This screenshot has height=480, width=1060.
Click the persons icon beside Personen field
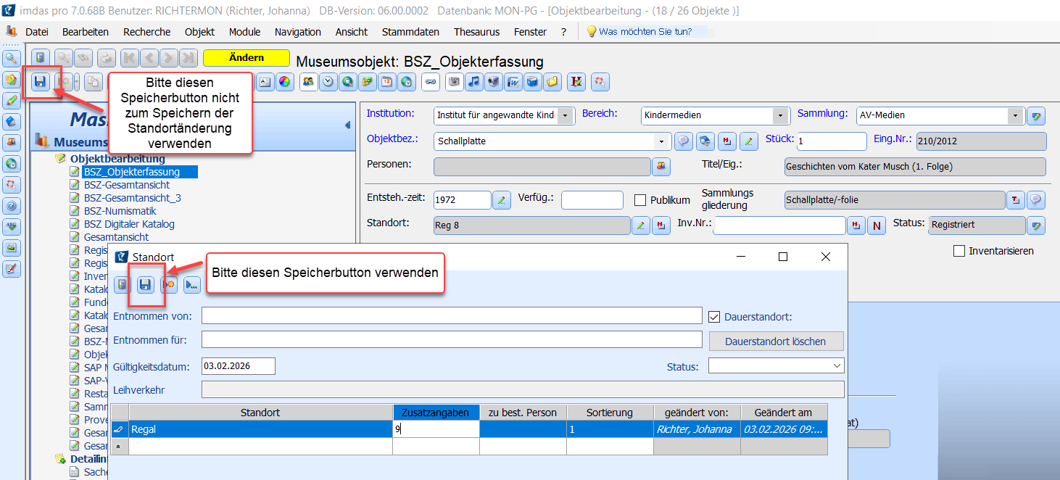click(x=661, y=167)
